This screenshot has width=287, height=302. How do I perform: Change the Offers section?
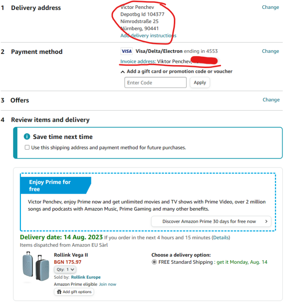pos(271,99)
